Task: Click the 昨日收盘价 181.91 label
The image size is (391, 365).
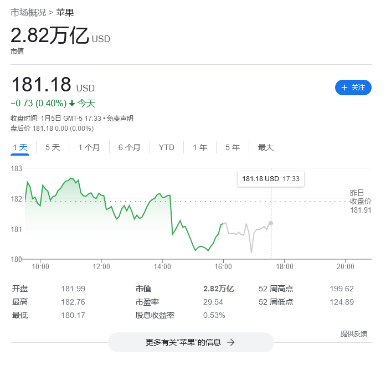Action: click(x=361, y=201)
